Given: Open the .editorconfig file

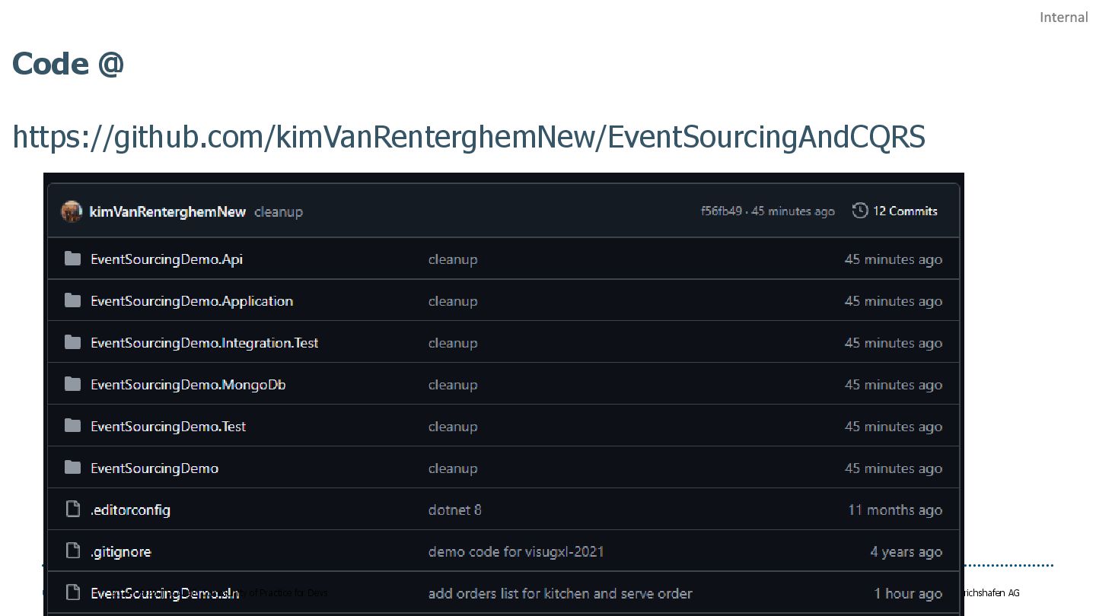Looking at the screenshot, I should click(x=130, y=510).
